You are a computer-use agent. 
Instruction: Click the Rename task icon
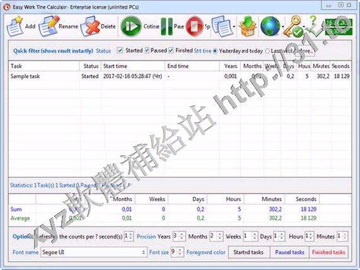pyautogui.click(x=49, y=26)
